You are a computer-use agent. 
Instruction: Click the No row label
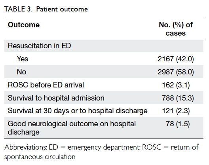tap(21, 72)
